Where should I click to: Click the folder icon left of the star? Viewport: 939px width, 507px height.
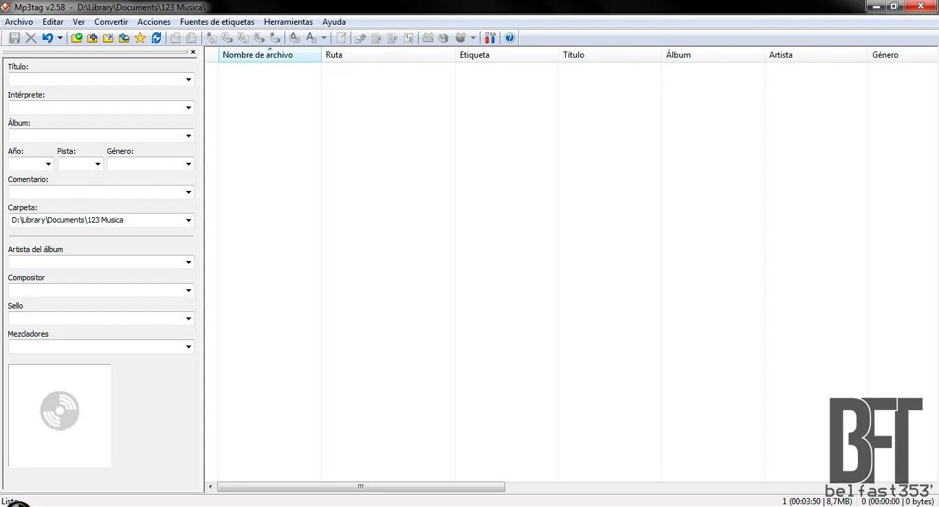pyautogui.click(x=124, y=38)
